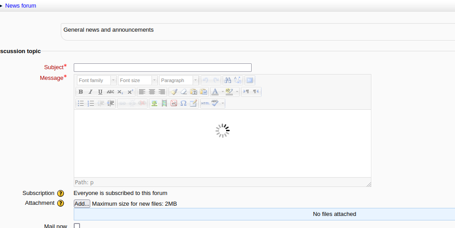Click the underline icon
The width and height of the screenshot is (455, 228).
pyautogui.click(x=100, y=92)
